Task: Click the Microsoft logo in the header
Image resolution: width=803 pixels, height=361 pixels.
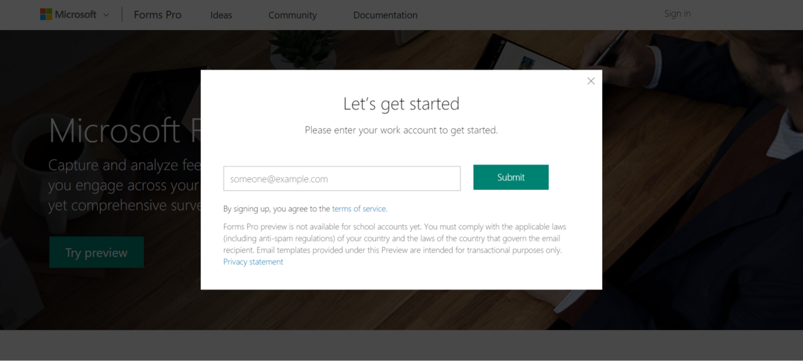Action: pyautogui.click(x=68, y=14)
